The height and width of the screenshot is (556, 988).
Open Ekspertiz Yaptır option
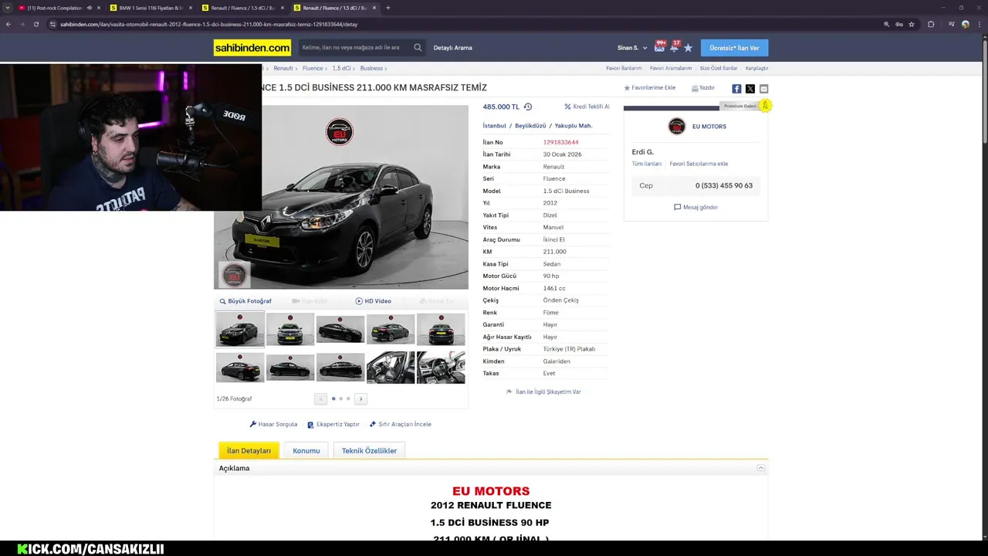(333, 424)
